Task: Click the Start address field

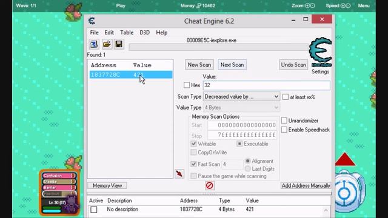Action: [242, 125]
